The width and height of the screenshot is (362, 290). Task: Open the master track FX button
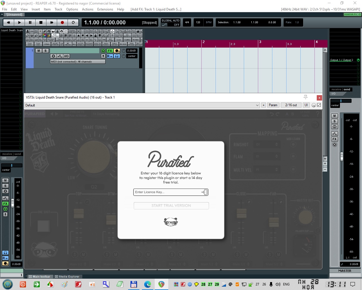click(335, 139)
